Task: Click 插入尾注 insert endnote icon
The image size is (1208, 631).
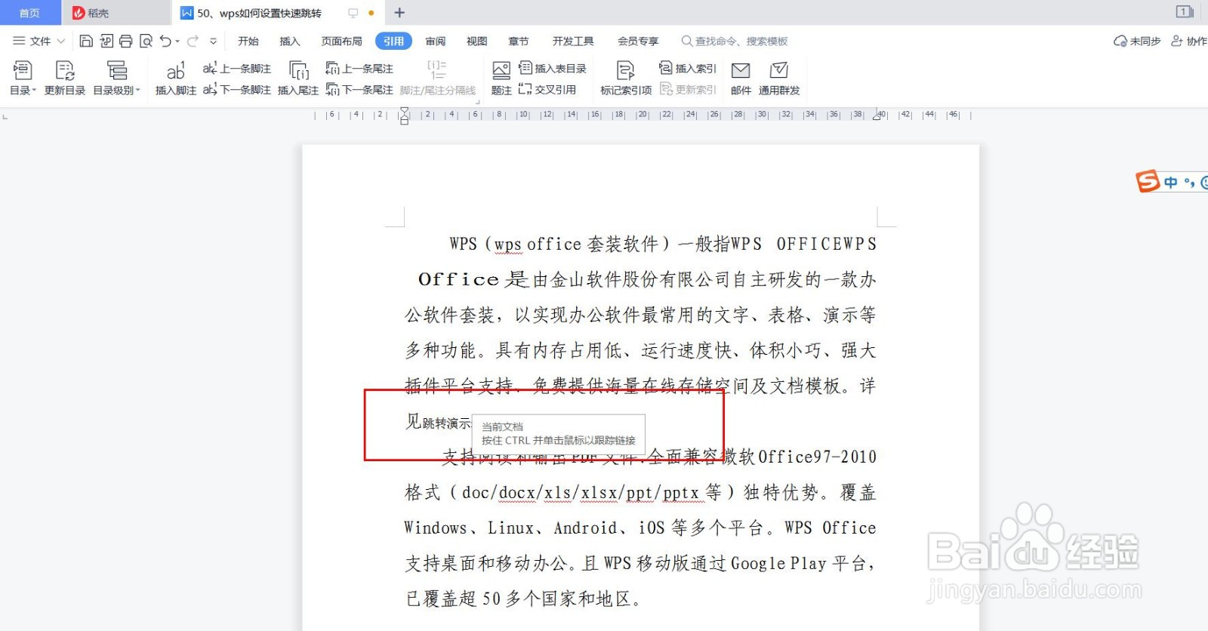Action: click(x=298, y=78)
